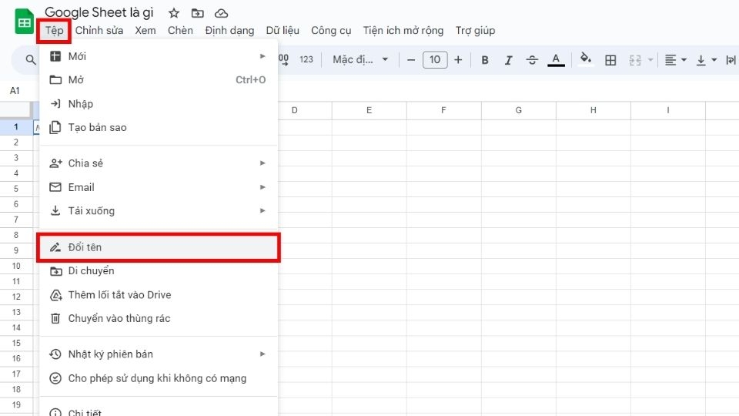Select column G header
The width and height of the screenshot is (739, 416).
click(x=518, y=110)
